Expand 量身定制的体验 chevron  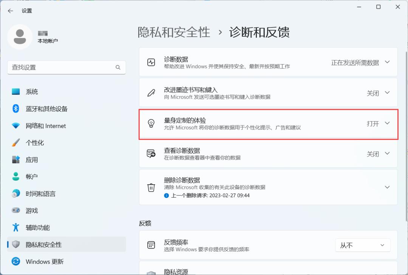tap(387, 123)
